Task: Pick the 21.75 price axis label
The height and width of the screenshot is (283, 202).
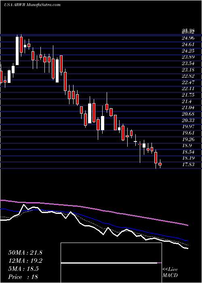Action: tap(188, 95)
